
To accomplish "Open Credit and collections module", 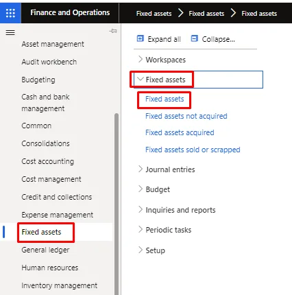I will tap(56, 197).
